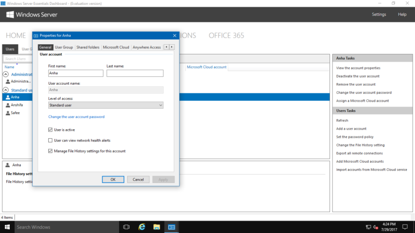Screen dimensions: 415x233
Task: Select the Users tab in dashboard
Action: click(x=10, y=49)
